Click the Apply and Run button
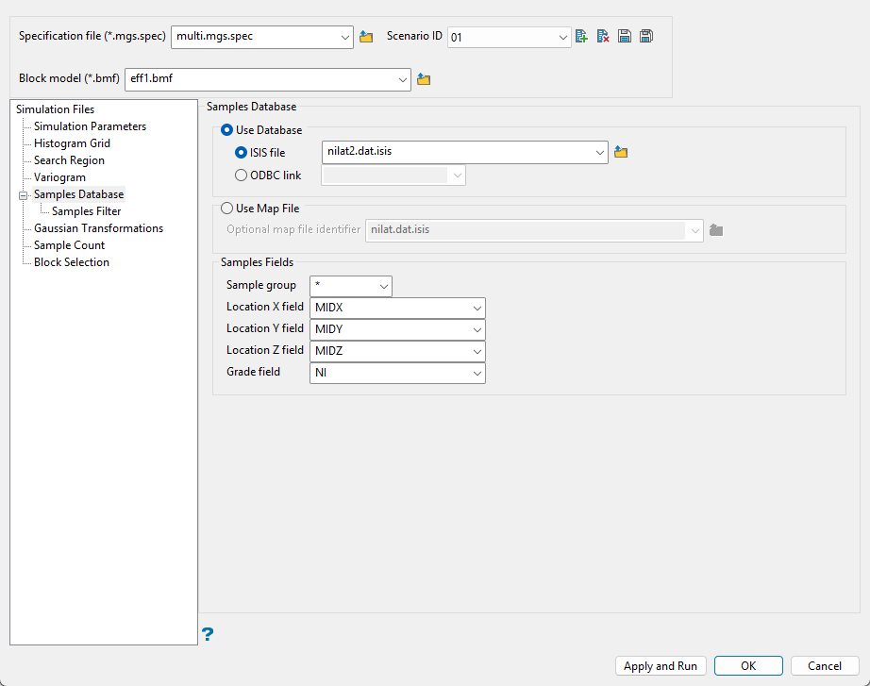This screenshot has width=870, height=686. 661,666
